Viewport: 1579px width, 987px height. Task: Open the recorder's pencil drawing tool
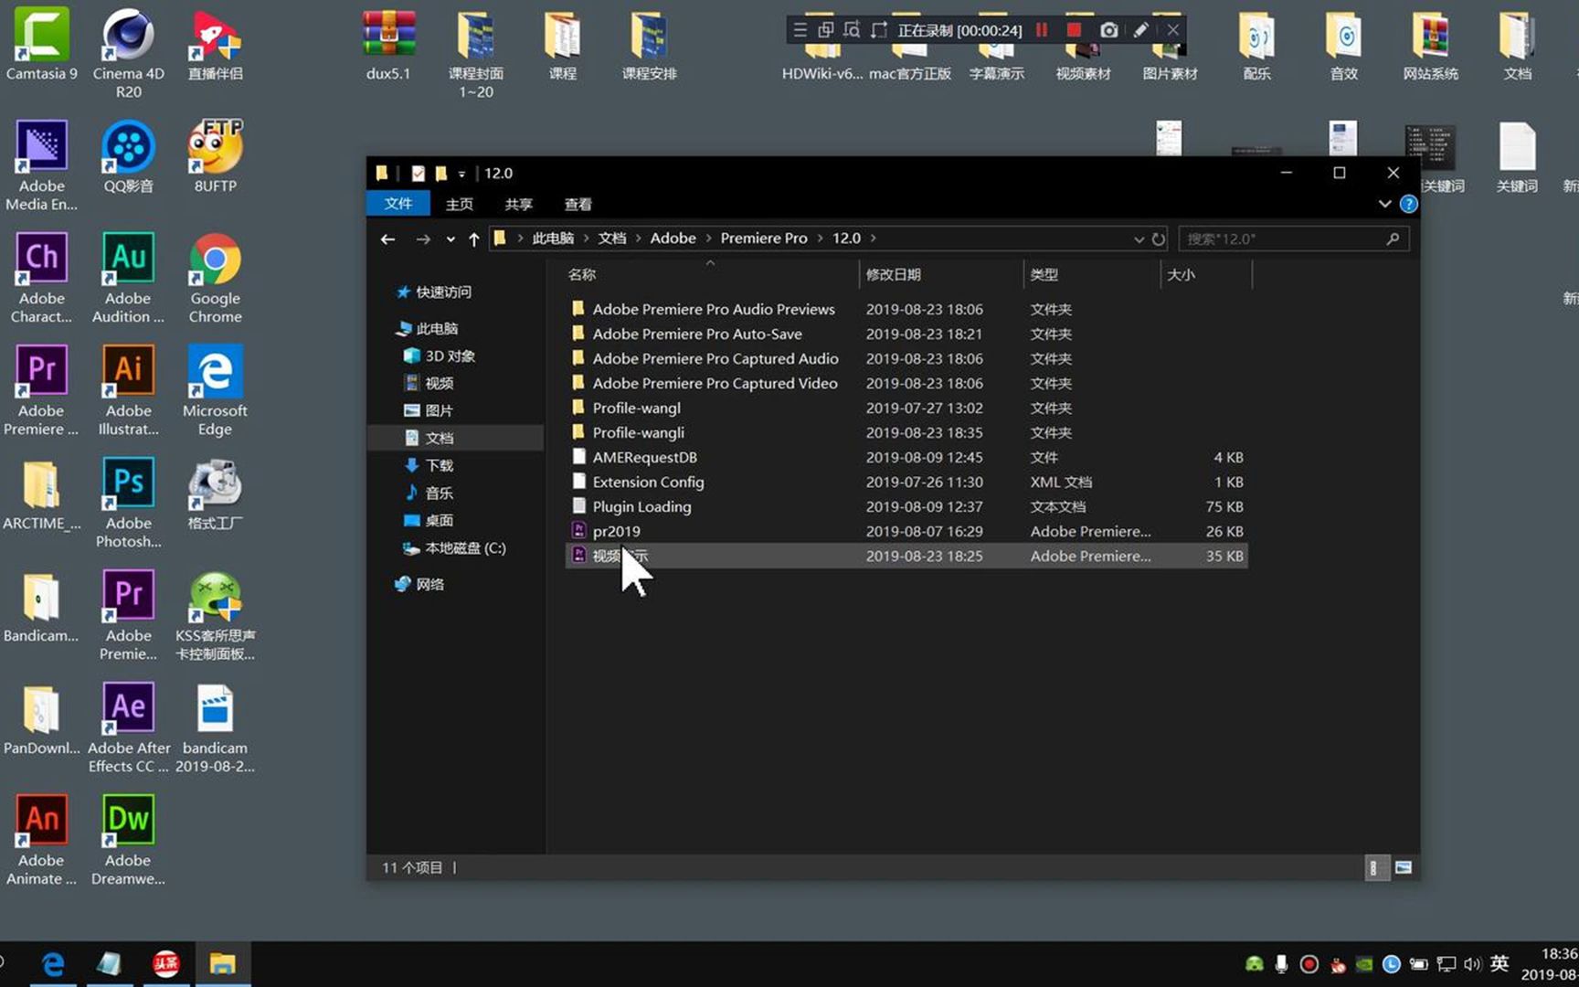coord(1140,30)
